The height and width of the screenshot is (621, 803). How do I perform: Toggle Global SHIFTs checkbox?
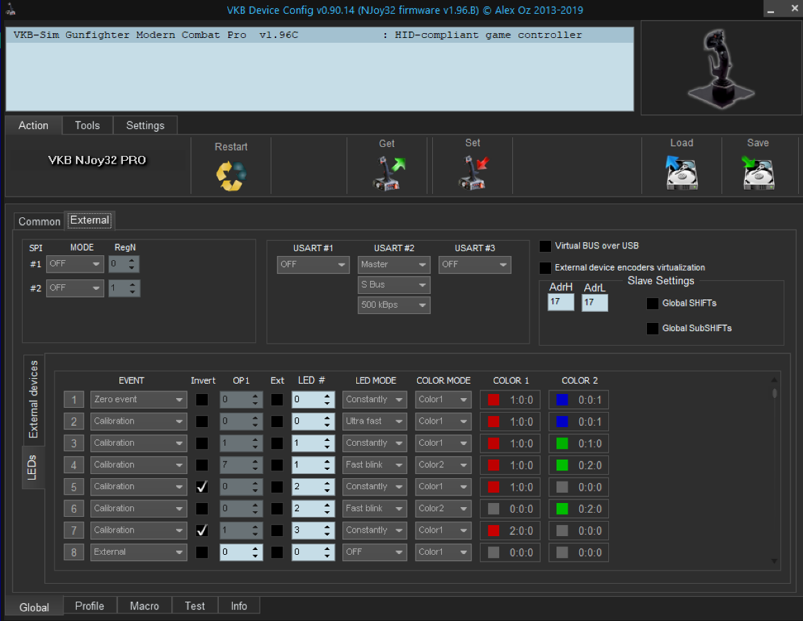click(x=652, y=304)
